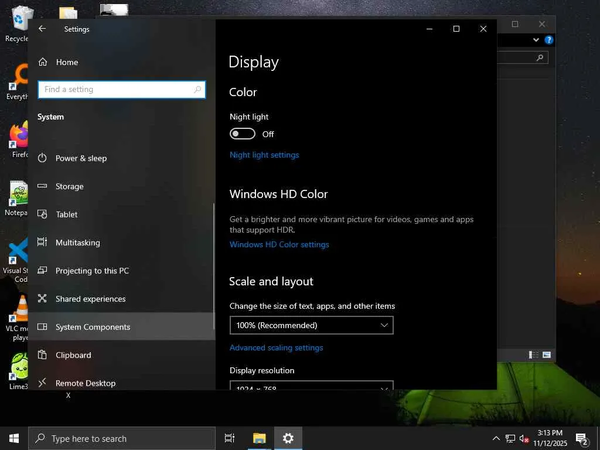Screen dimensions: 600x450
Task: Open the VLC media player desktop shortcut
Action: click(17, 318)
